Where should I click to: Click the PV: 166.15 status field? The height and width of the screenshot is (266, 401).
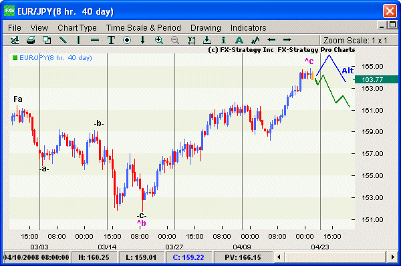(243, 257)
